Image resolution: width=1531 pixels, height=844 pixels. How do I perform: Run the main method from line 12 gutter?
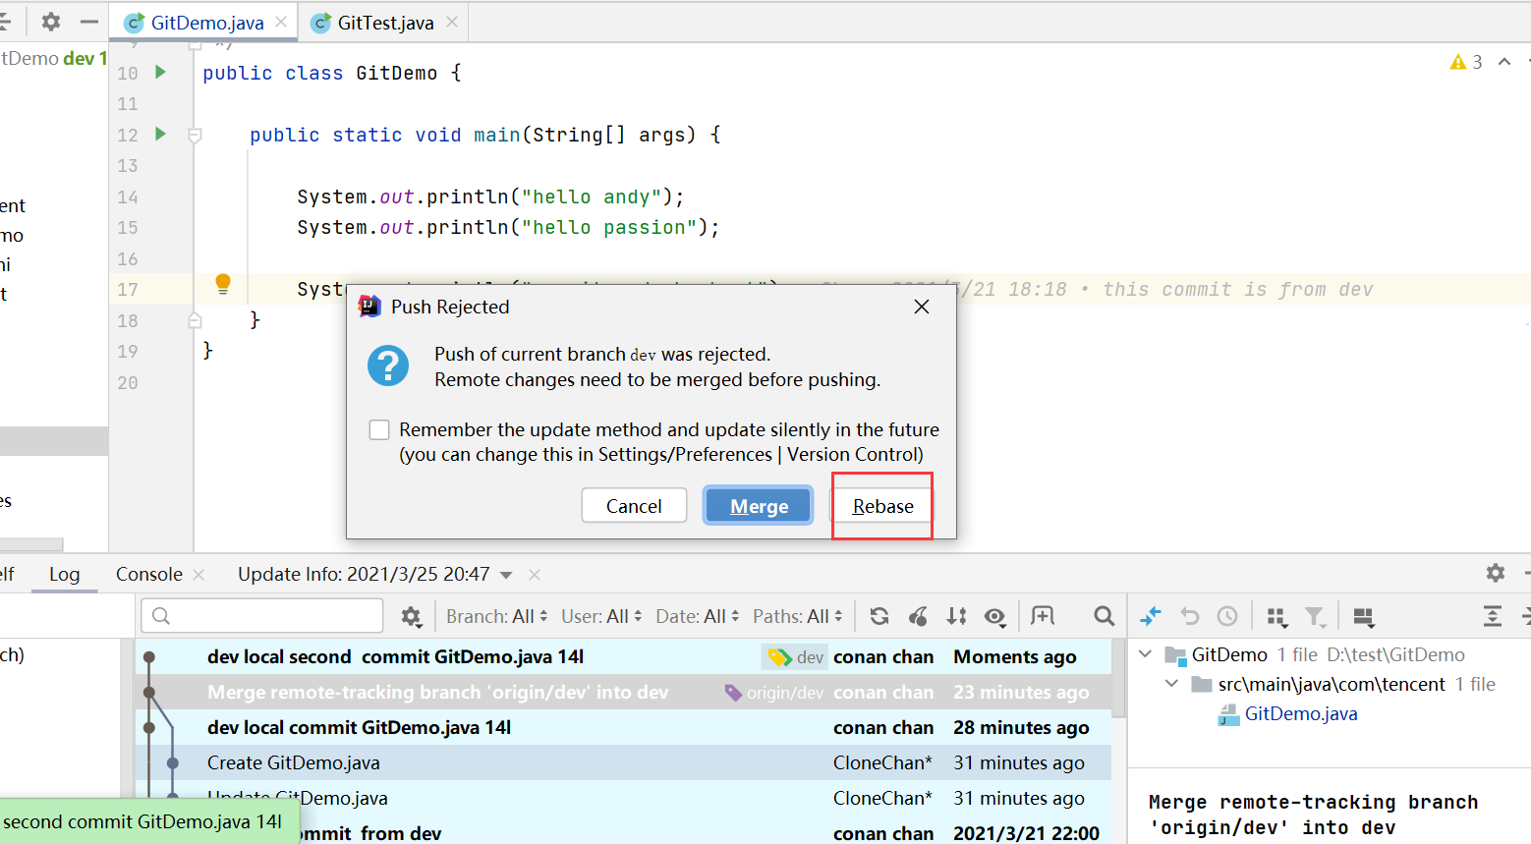pos(160,134)
